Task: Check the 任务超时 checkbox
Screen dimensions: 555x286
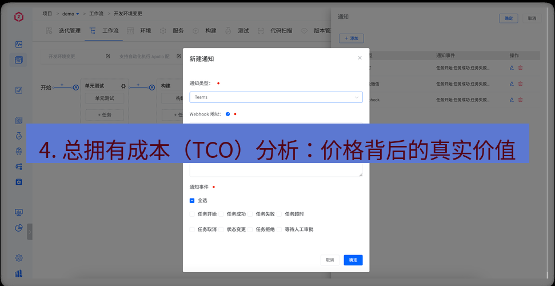Action: (279, 214)
